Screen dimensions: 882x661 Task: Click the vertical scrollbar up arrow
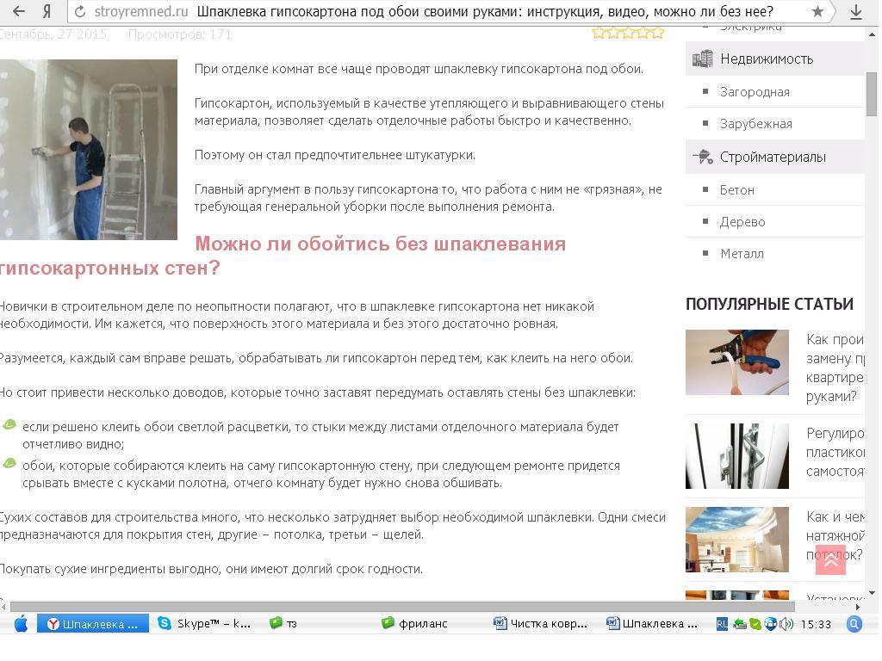872,34
